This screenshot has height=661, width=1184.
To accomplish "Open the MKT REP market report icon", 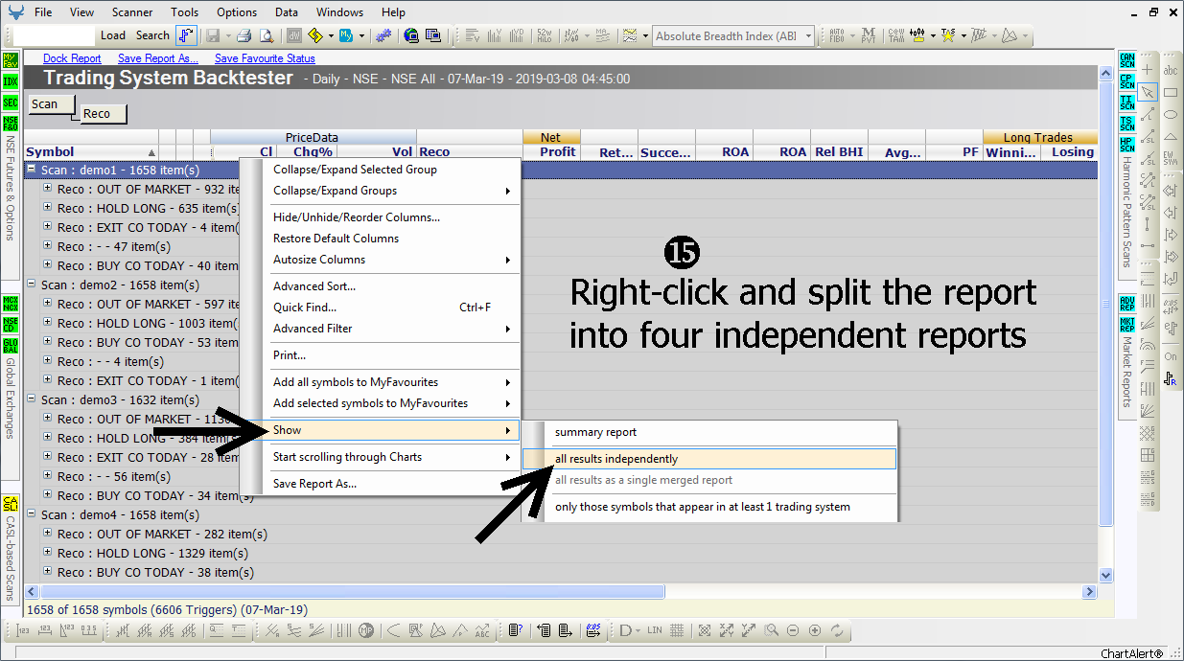I will 1126,324.
